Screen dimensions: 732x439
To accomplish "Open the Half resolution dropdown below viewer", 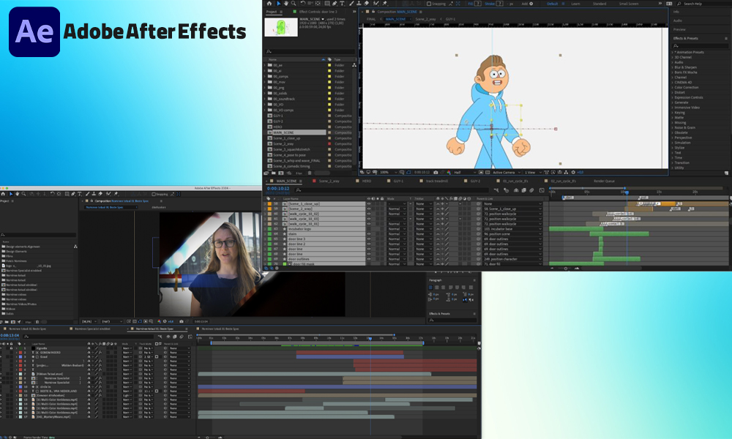I will point(466,172).
